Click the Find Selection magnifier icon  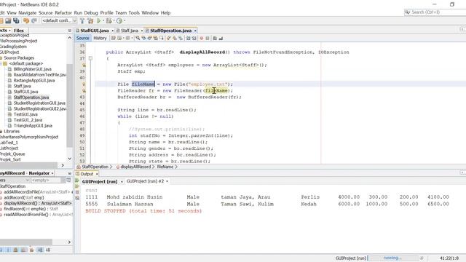point(138,38)
